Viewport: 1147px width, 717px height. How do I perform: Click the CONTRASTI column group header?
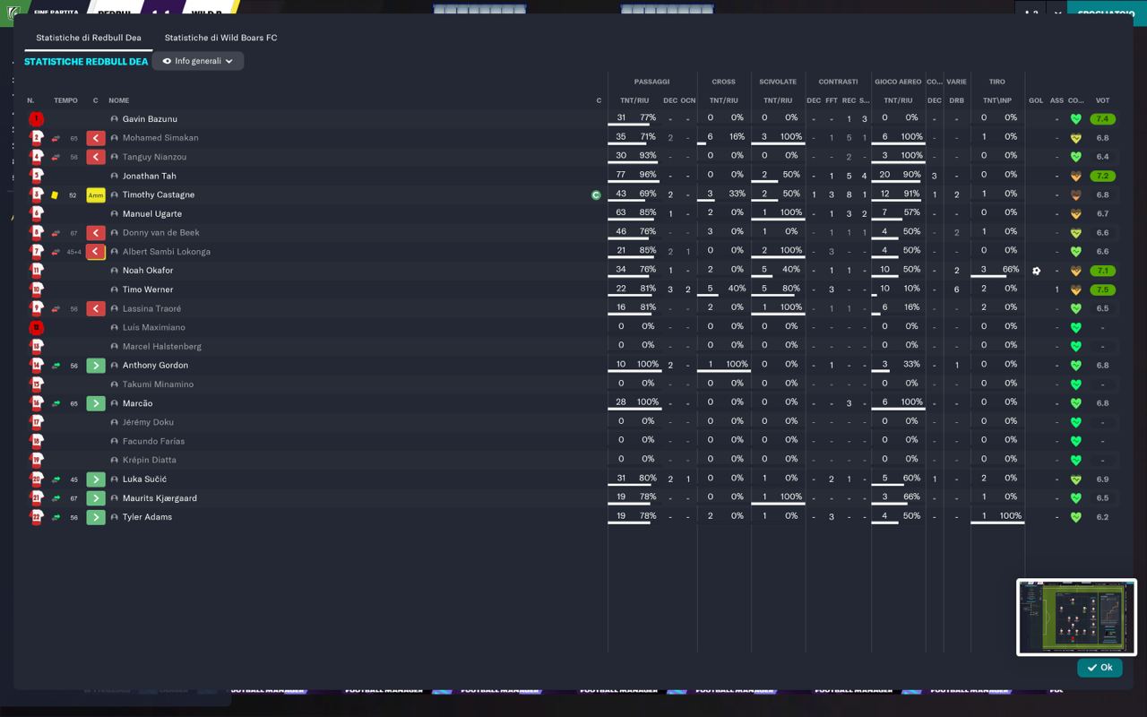838,82
